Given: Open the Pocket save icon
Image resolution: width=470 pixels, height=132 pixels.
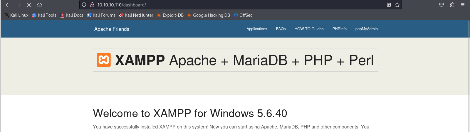Looking at the screenshot, I should tap(442, 5).
